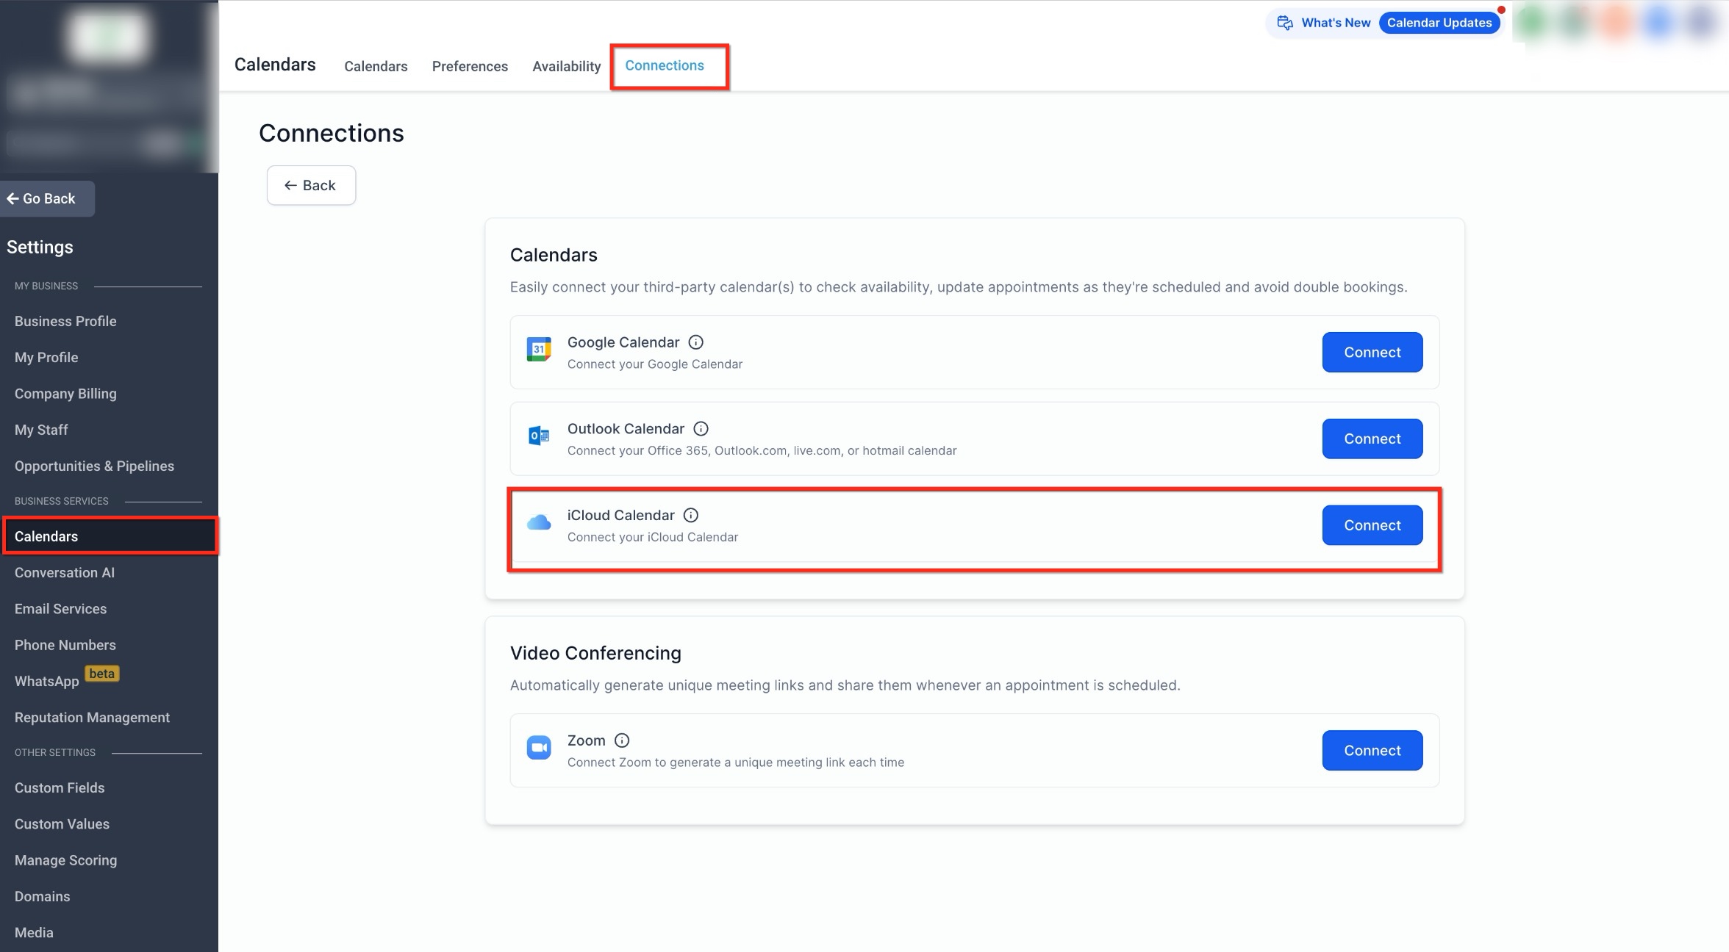
Task: Open Outlook Calendar info tooltip icon
Action: pos(701,429)
